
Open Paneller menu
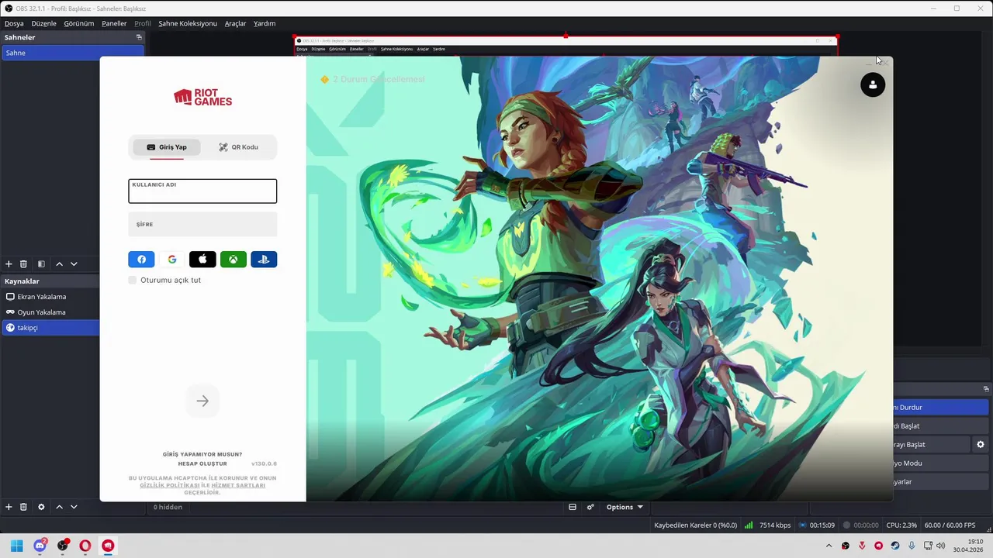pyautogui.click(x=114, y=23)
